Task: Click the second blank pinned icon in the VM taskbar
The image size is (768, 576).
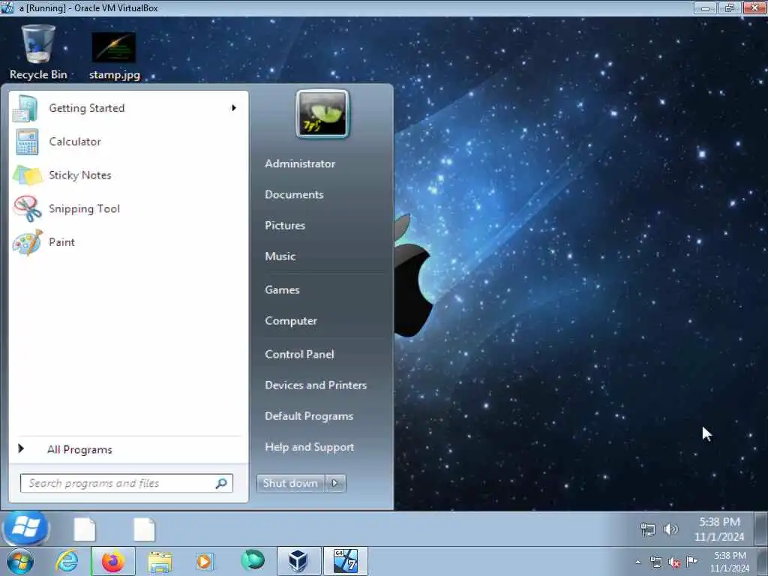Action: tap(145, 529)
